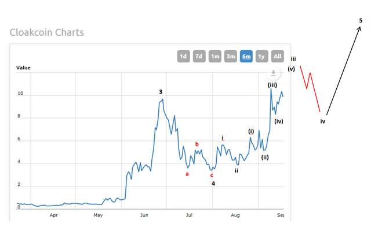Click the Value axis label
371x242 pixels.
click(23, 68)
